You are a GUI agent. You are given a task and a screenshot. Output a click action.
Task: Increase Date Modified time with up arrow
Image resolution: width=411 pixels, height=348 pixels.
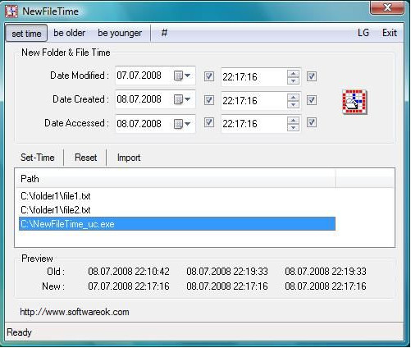pos(293,74)
